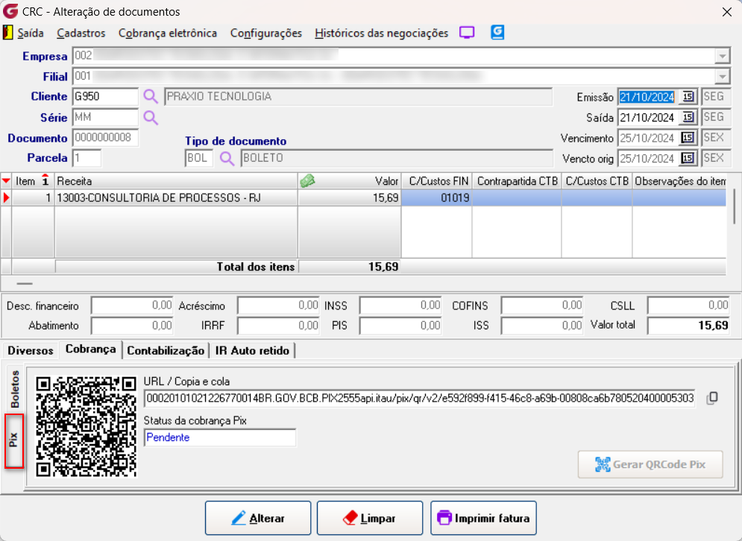This screenshot has width=742, height=541.
Task: Click the Alterar button
Action: click(258, 518)
